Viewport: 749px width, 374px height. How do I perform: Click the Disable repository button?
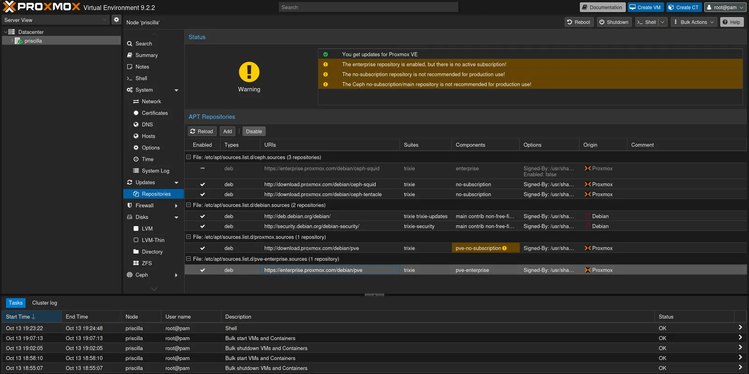tap(254, 132)
